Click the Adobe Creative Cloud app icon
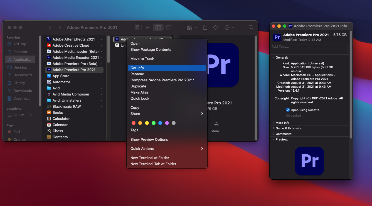Image resolution: width=372 pixels, height=206 pixels. pos(49,46)
